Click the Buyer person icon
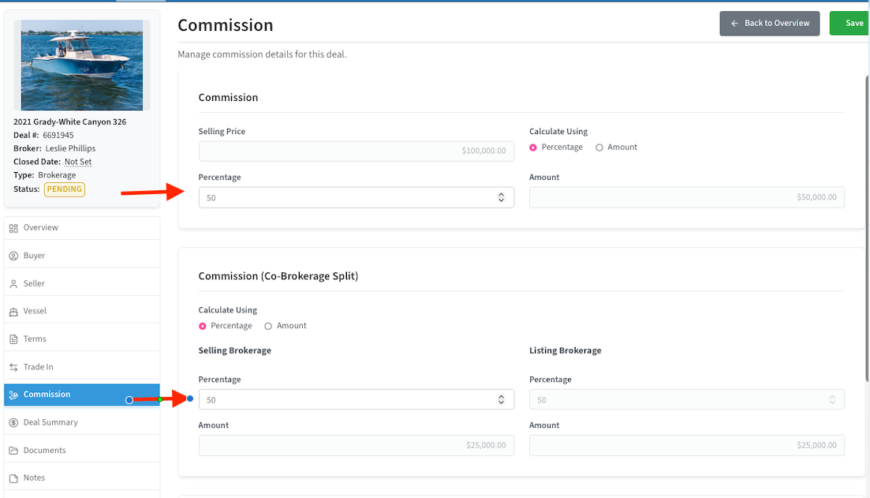 (13, 256)
